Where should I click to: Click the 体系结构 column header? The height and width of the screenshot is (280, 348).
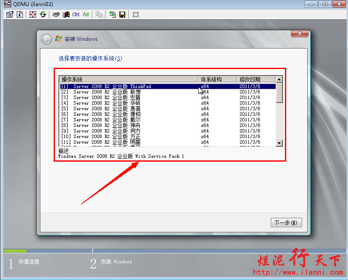point(217,79)
